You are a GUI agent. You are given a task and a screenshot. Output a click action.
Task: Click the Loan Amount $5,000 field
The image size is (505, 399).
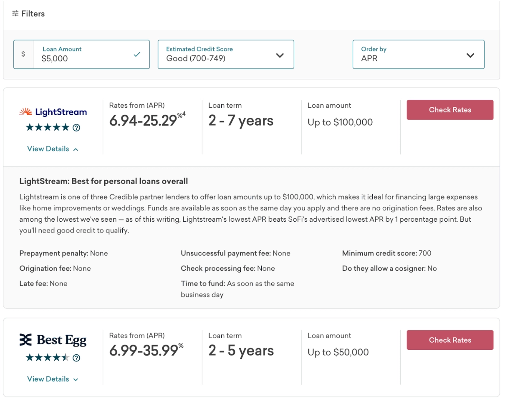pyautogui.click(x=81, y=54)
